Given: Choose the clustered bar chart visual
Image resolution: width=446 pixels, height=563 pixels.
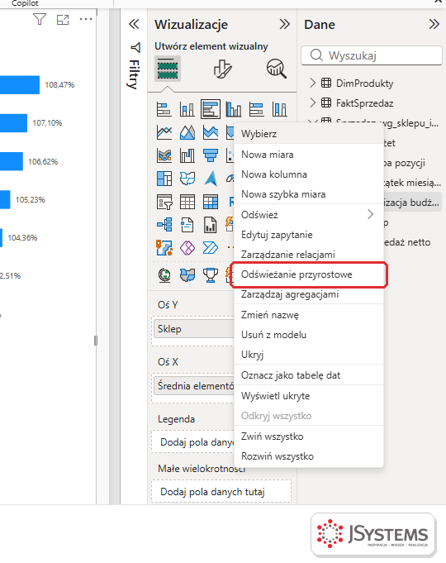Looking at the screenshot, I should [211, 109].
